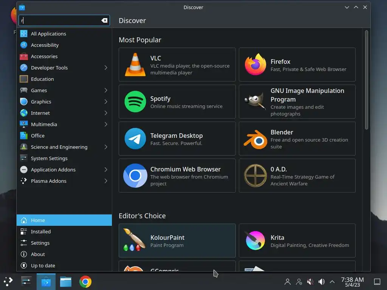Image resolution: width=387 pixels, height=290 pixels.
Task: Open the GNU Image Manipulation Program title
Action: click(307, 95)
